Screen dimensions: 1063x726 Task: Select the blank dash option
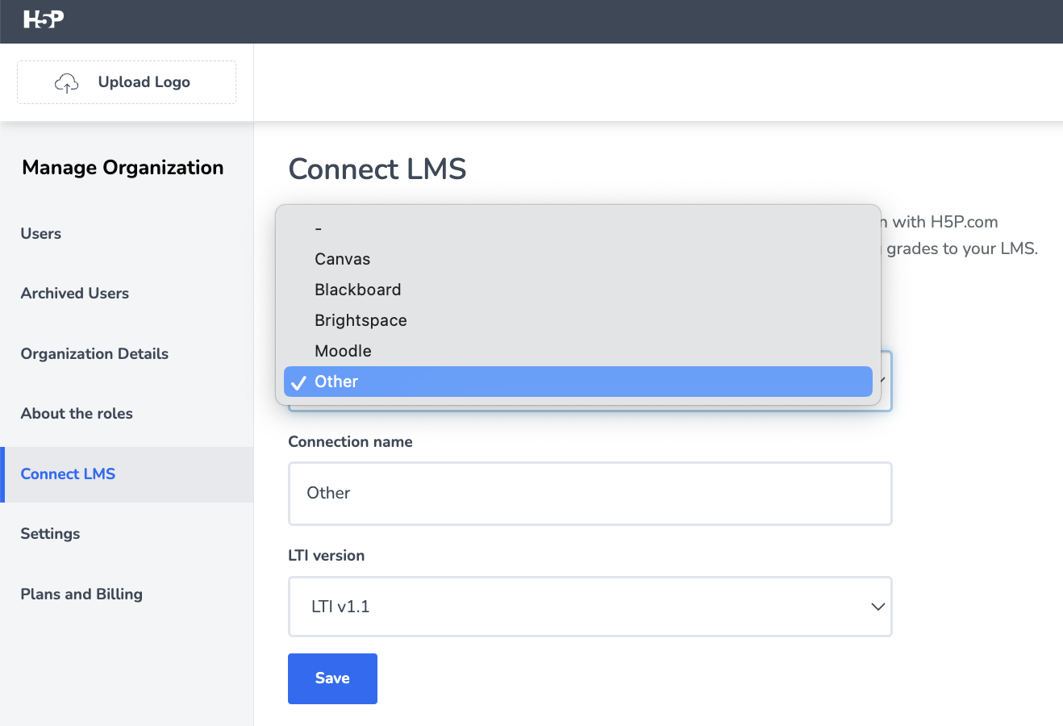(319, 229)
